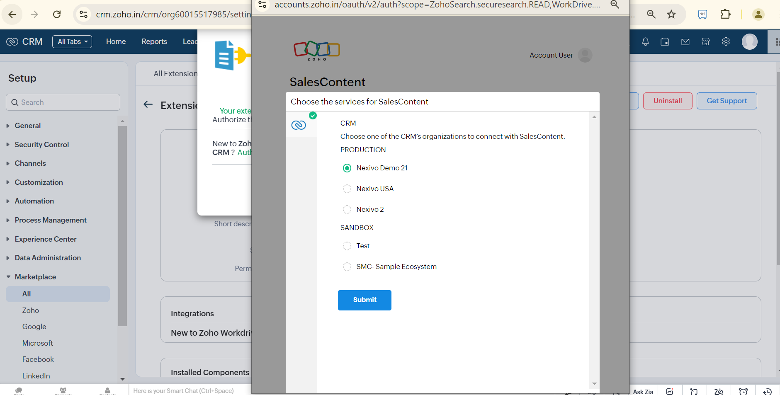
Task: Open the Marketplace store icon in header
Action: (x=705, y=41)
